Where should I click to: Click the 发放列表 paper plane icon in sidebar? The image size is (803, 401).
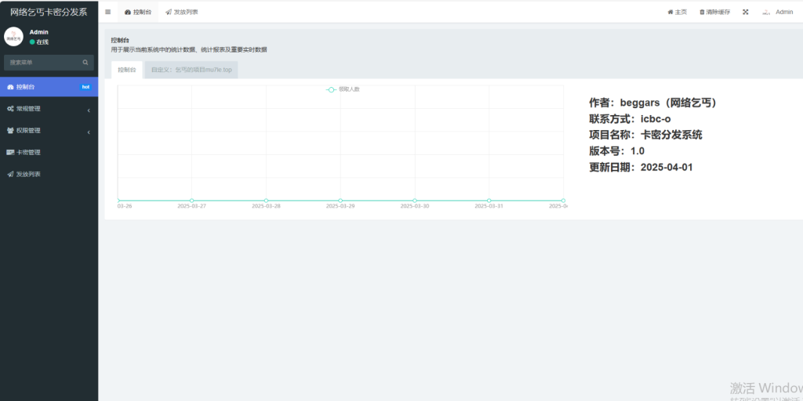pos(10,174)
